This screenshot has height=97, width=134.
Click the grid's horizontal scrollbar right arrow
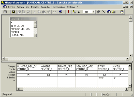[x=127, y=89]
